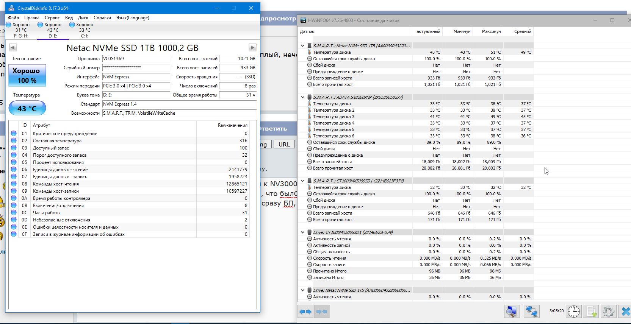Select ADATA row 'Оставшийся срок службы диска' 89.0 %
631x324 pixels.
click(416, 142)
